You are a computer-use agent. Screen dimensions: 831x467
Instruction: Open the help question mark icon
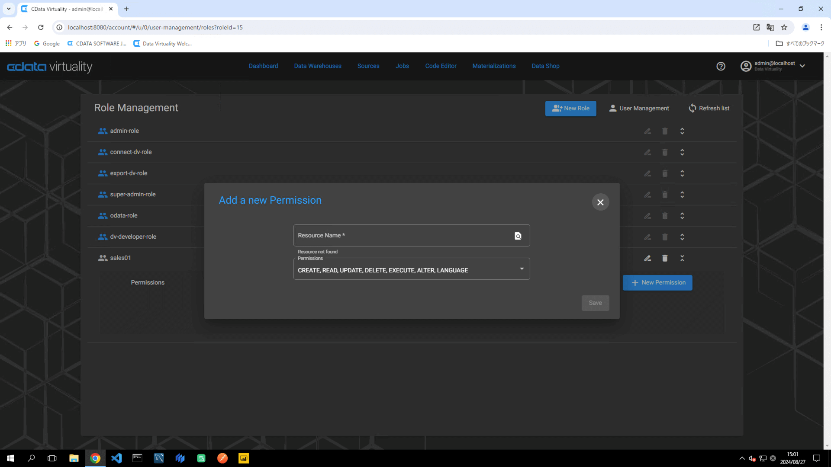pos(721,66)
